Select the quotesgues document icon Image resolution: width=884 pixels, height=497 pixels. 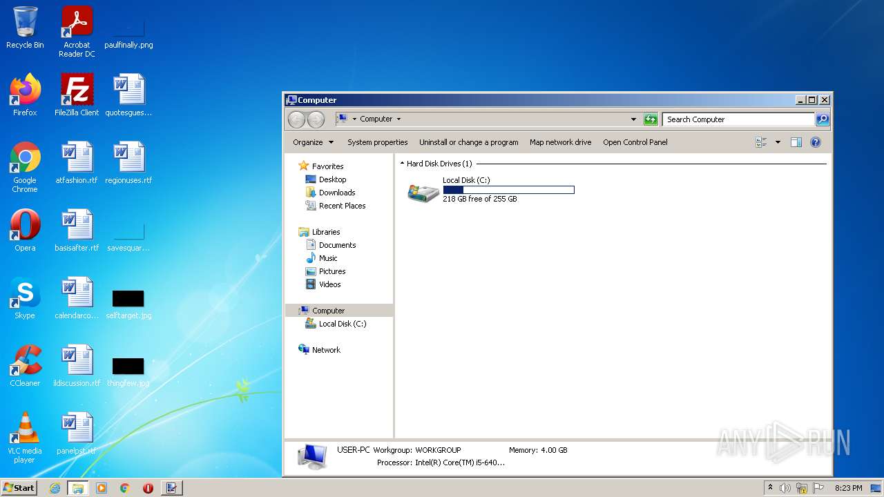[x=128, y=95]
